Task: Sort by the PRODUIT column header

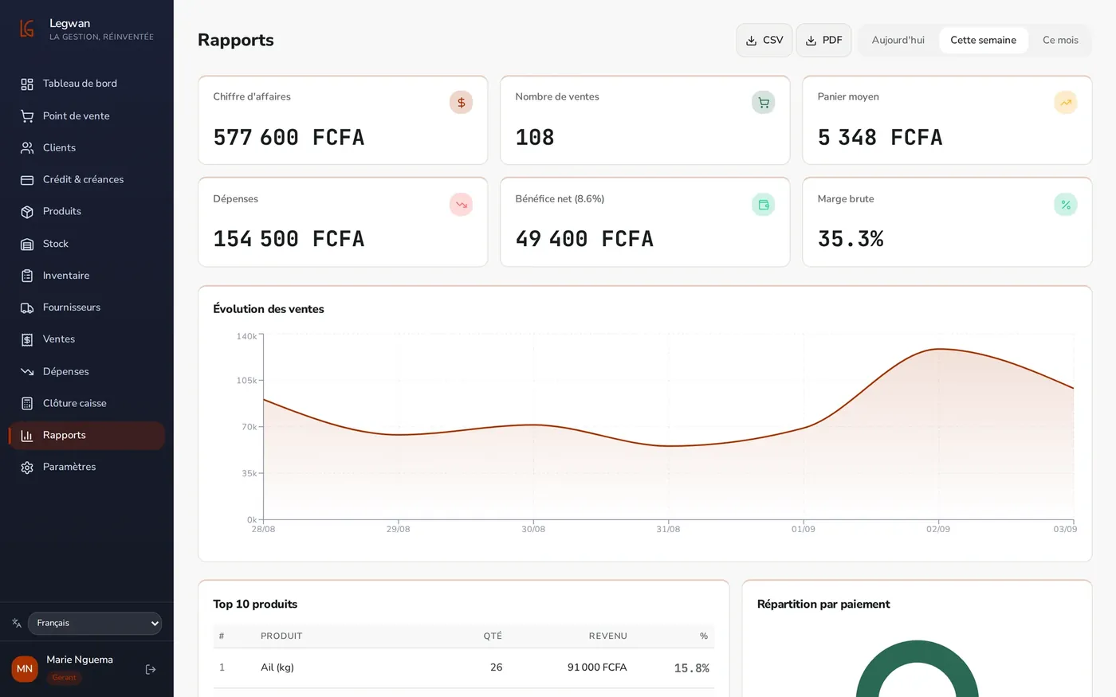Action: click(x=281, y=636)
